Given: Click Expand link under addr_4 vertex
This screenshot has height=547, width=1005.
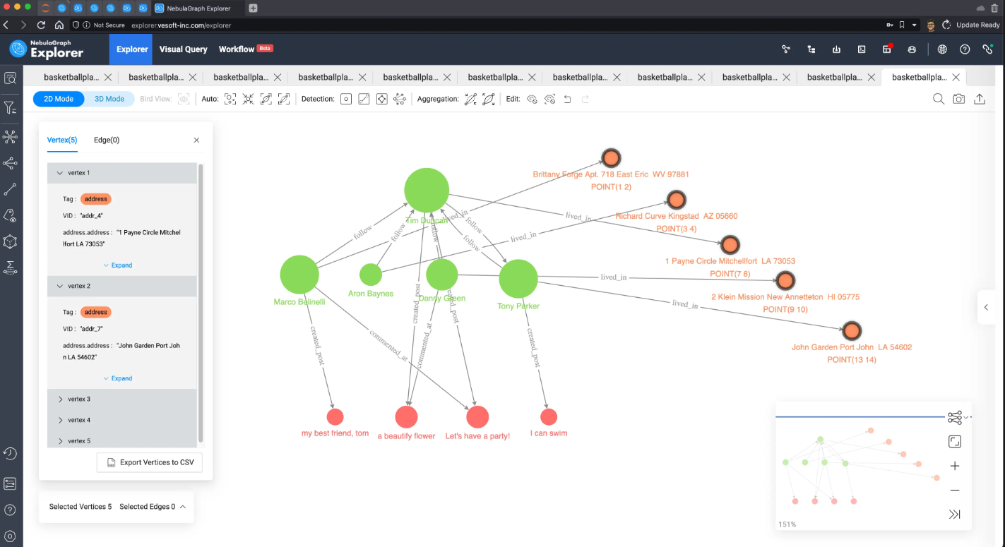Looking at the screenshot, I should (x=118, y=265).
